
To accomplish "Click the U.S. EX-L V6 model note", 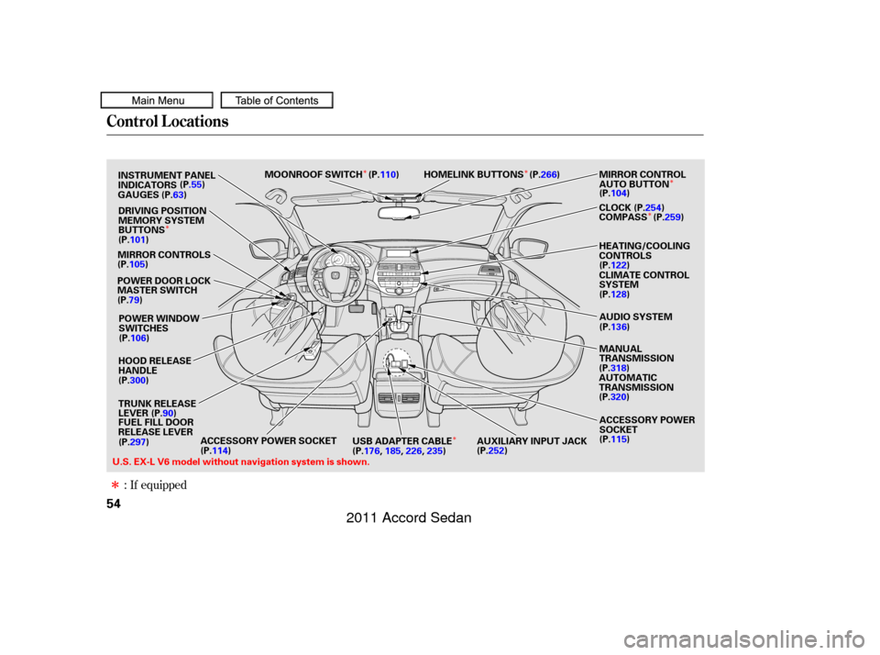I will tap(241, 462).
